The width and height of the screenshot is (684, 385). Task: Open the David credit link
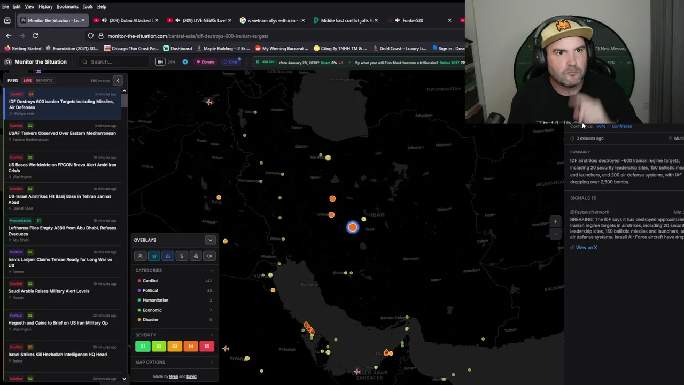[191, 376]
